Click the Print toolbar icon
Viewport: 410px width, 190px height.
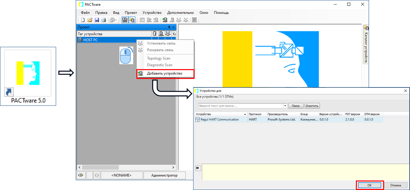click(103, 20)
